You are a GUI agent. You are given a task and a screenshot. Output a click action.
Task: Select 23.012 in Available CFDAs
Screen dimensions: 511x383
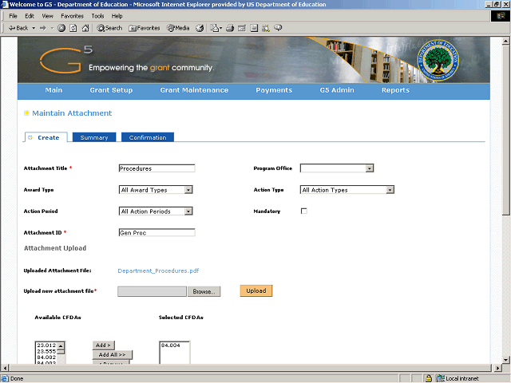46,345
